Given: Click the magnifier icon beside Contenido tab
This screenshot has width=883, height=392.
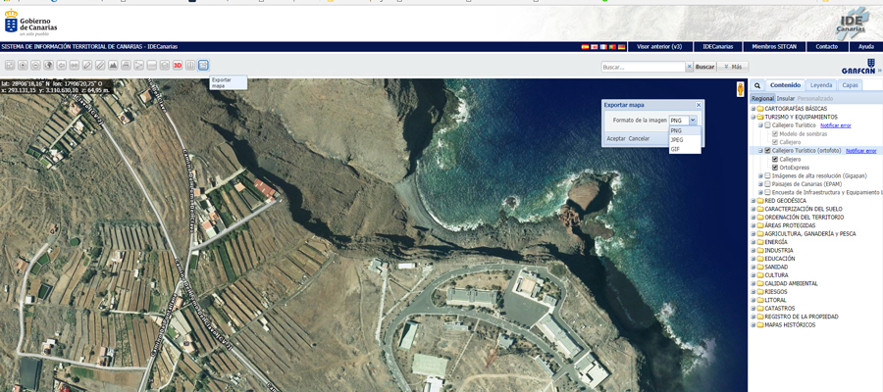Looking at the screenshot, I should point(757,85).
